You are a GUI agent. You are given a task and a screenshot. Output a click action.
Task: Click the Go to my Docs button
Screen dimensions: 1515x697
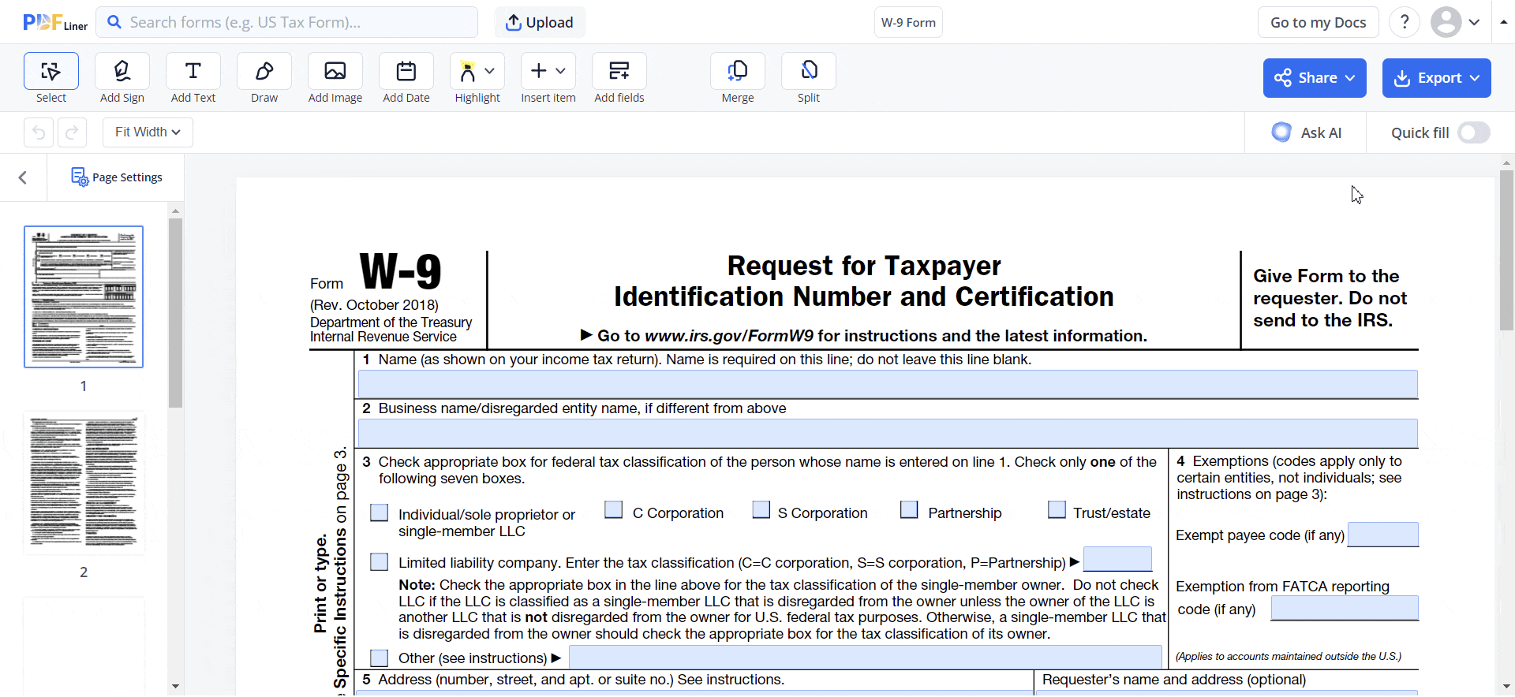click(x=1318, y=22)
